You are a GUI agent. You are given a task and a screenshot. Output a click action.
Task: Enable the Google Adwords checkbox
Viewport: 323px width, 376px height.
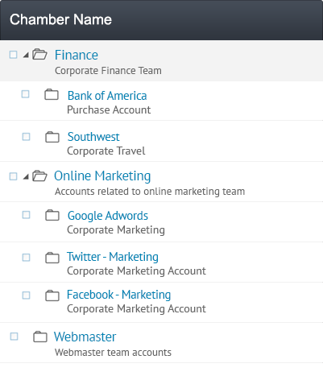pos(26,215)
